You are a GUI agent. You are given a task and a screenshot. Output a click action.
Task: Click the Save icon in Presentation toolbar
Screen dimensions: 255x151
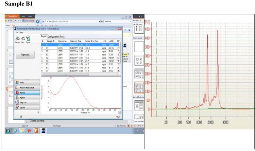point(8,21)
